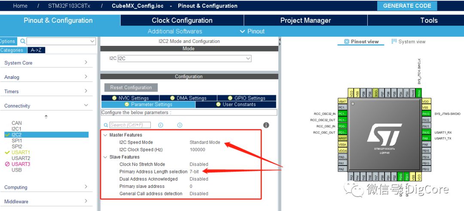Click the PA12 pin on the chip
464x211 pixels.
(x=426, y=120)
